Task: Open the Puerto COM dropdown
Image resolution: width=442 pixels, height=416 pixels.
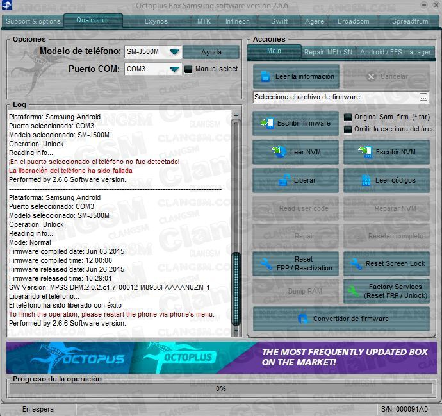Action: point(174,69)
